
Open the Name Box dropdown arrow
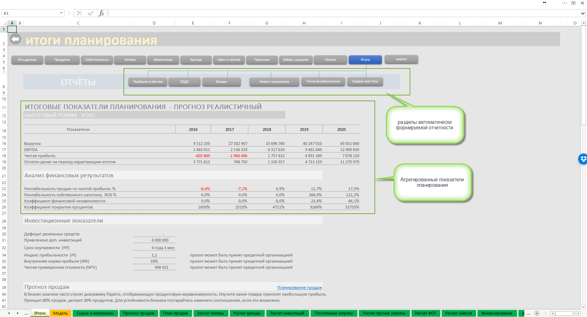[x=61, y=13]
